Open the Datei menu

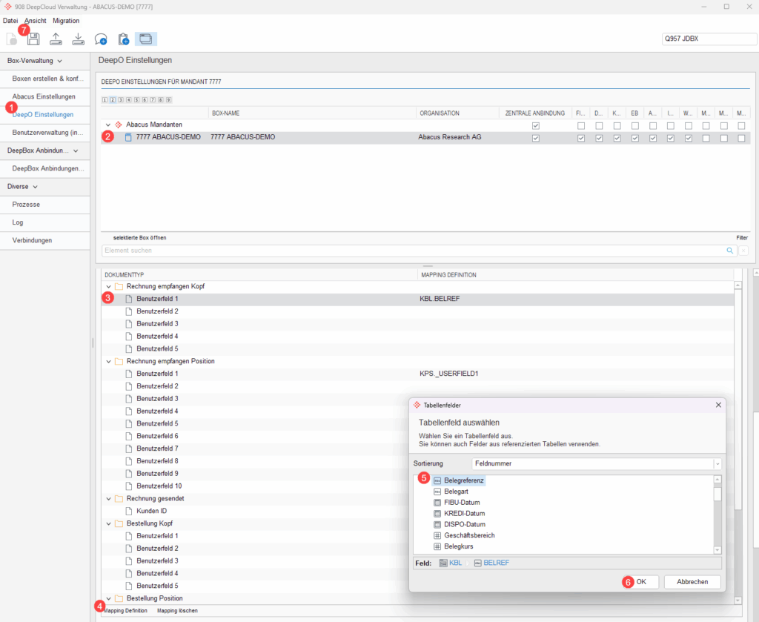10,21
